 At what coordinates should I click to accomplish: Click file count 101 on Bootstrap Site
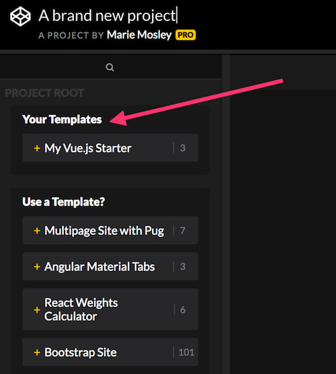tap(186, 353)
